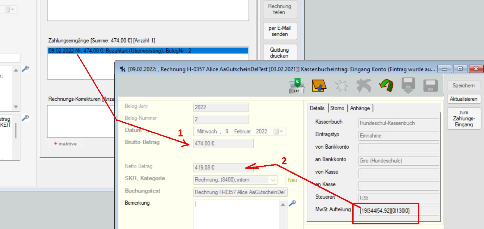Viewport: 484px width, 229px height.
Task: Select the Details tab
Action: pos(317,108)
